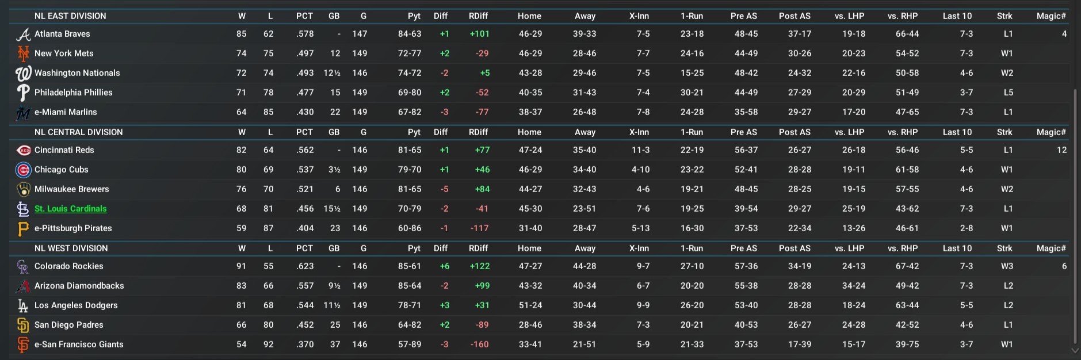Click the Philadelphia Phillies logo
The height and width of the screenshot is (360, 1081).
[x=23, y=93]
